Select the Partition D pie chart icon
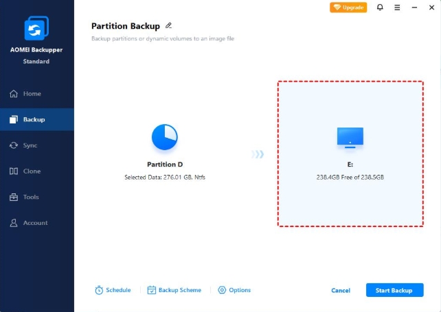Screen dimensions: 441x312 pos(165,137)
